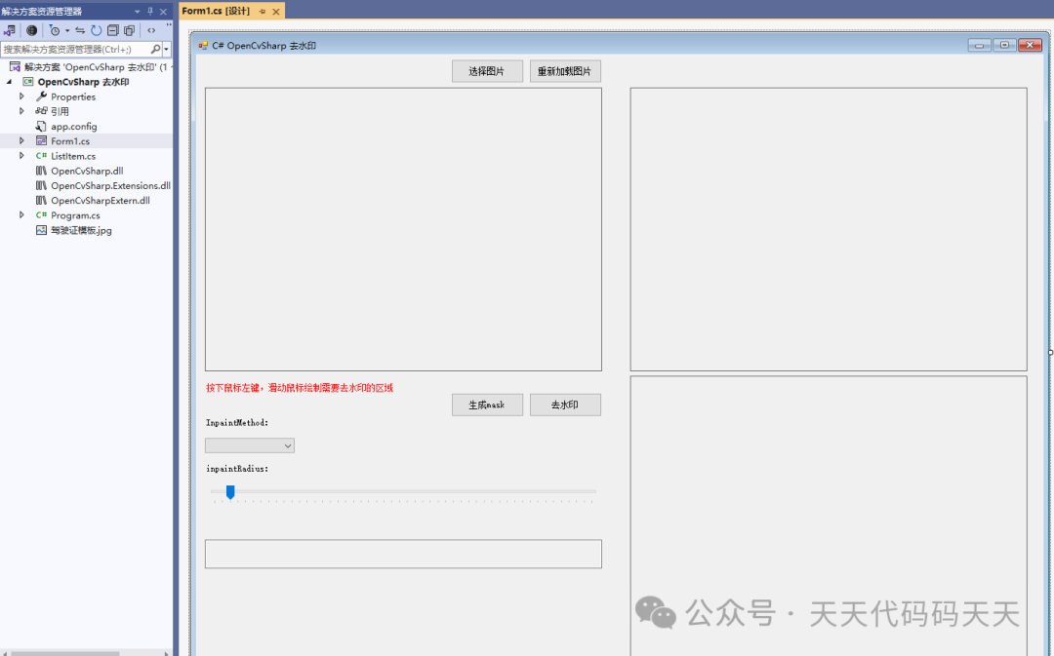Toggle the show all files icon

(129, 30)
